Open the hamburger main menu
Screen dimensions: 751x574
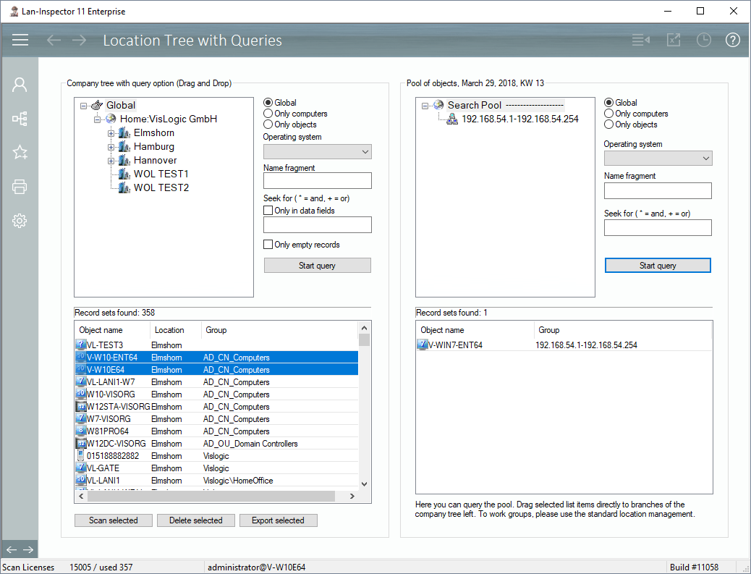click(20, 40)
